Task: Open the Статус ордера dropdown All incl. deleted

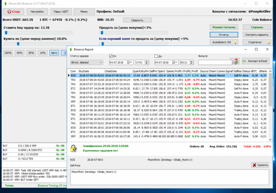Action: pyautogui.click(x=87, y=63)
